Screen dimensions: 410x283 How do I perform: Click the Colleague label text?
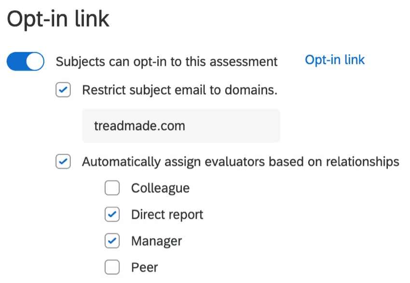click(160, 188)
